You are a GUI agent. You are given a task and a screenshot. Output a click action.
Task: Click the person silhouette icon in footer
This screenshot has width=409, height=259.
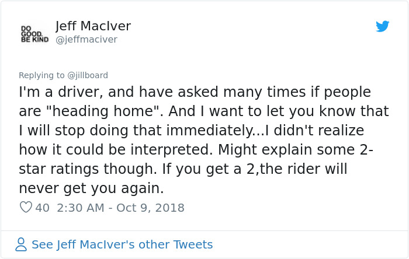[21, 244]
